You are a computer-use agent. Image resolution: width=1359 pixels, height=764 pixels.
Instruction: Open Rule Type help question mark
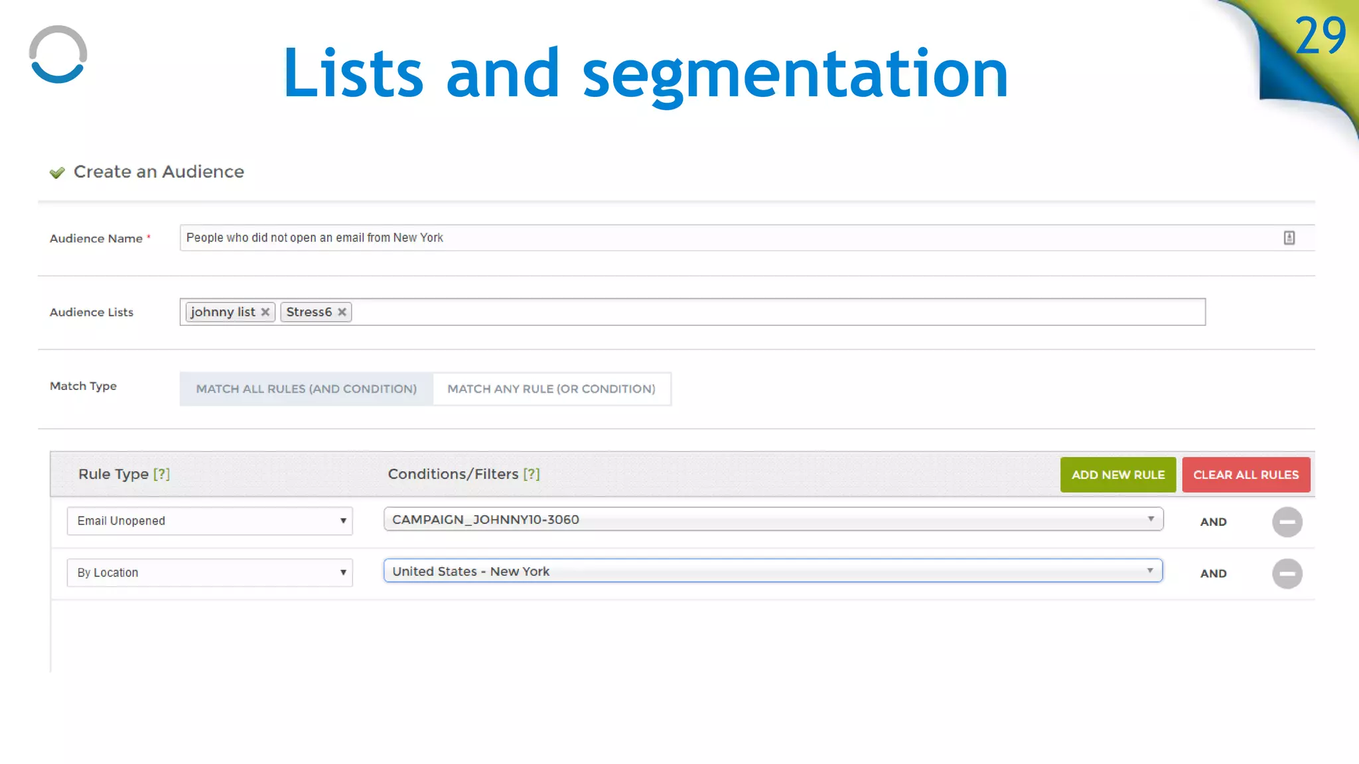point(161,474)
